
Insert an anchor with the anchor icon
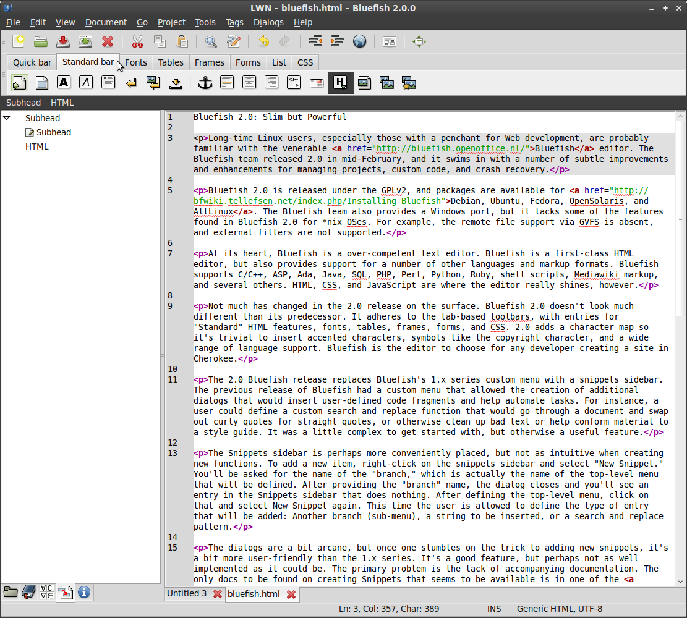tap(205, 82)
